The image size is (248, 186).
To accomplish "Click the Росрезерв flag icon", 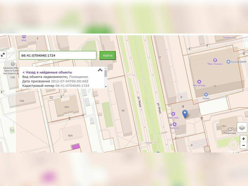I will (x=230, y=129).
